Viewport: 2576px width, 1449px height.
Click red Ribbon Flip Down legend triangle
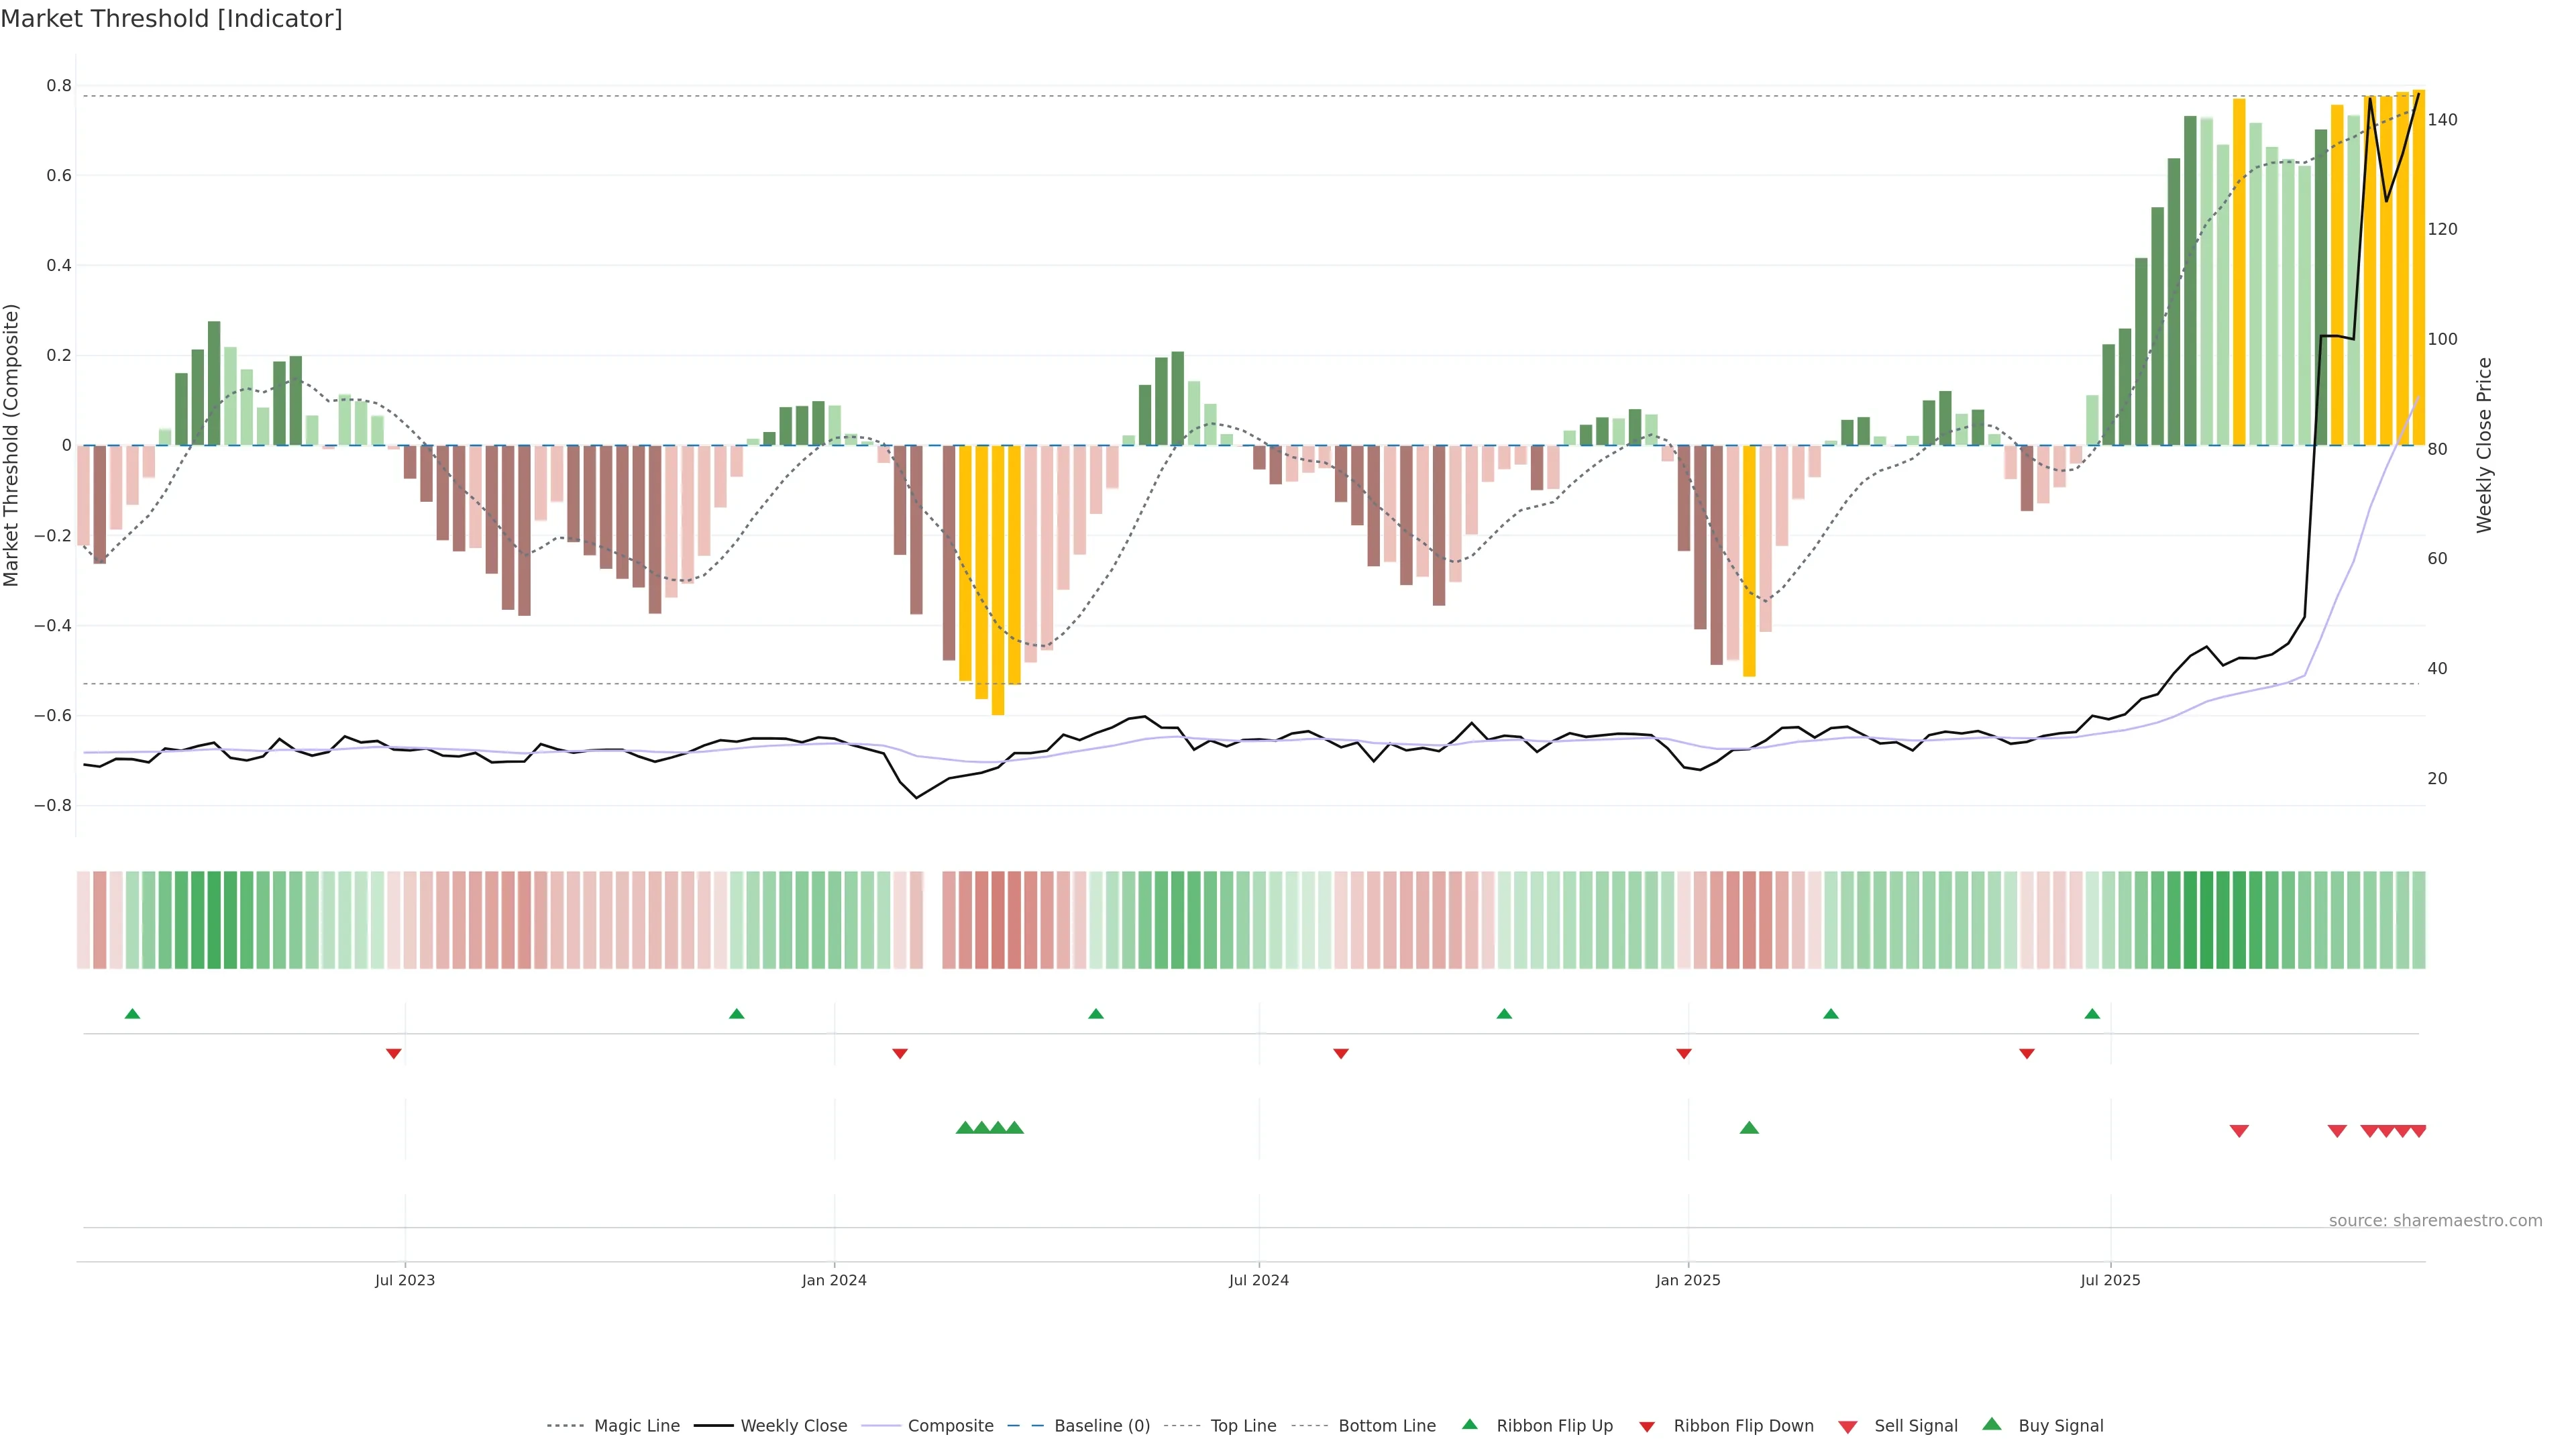tap(1647, 1426)
